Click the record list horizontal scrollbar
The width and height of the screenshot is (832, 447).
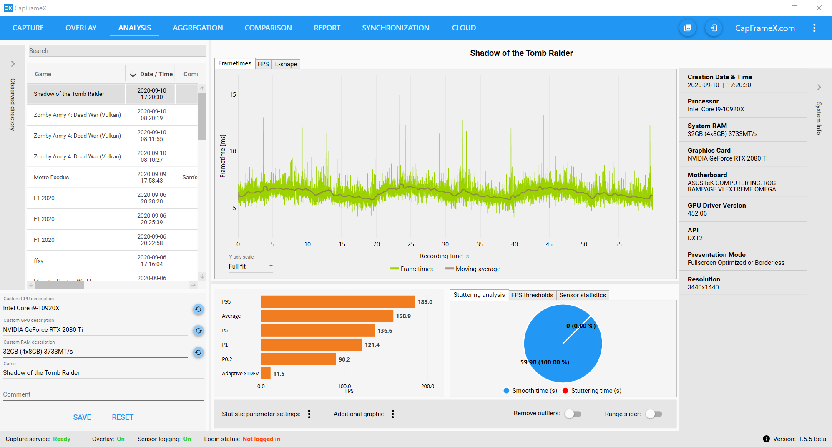[60, 285]
